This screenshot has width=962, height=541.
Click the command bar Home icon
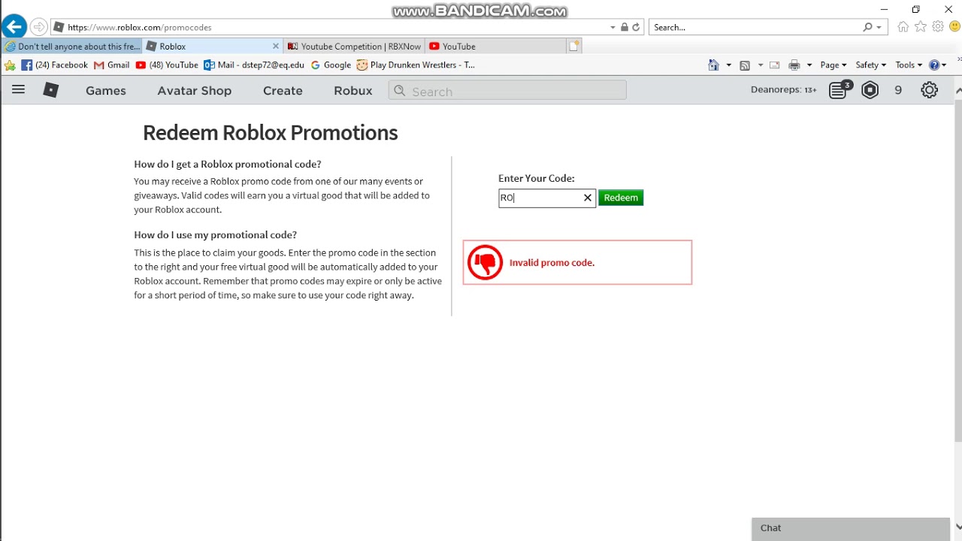click(x=714, y=65)
